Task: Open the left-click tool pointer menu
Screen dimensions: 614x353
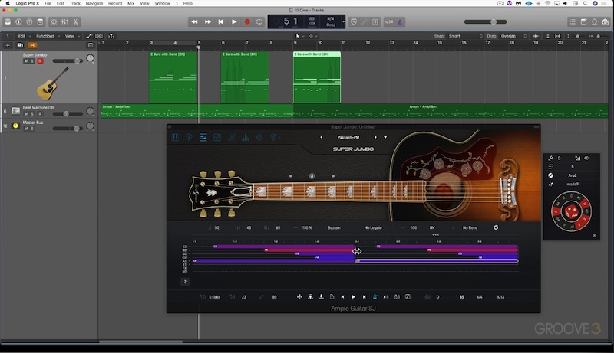Action: click(x=299, y=36)
